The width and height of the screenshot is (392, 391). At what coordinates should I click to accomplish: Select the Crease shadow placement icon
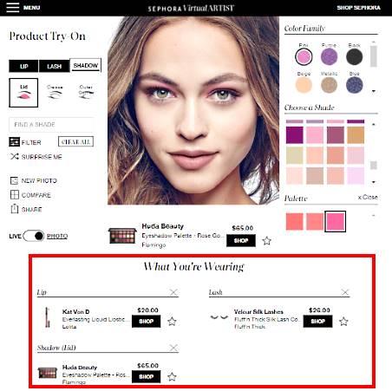[x=55, y=92]
